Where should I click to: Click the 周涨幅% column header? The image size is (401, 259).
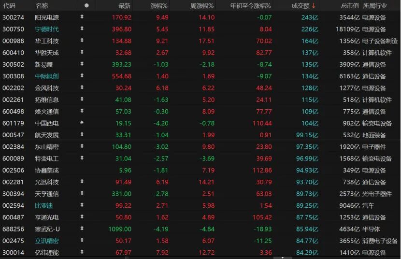pyautogui.click(x=202, y=6)
